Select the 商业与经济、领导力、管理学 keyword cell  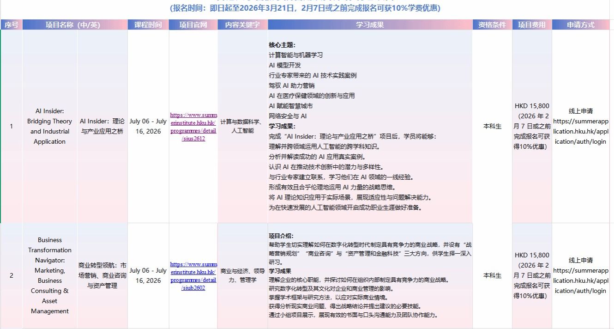[242, 276]
